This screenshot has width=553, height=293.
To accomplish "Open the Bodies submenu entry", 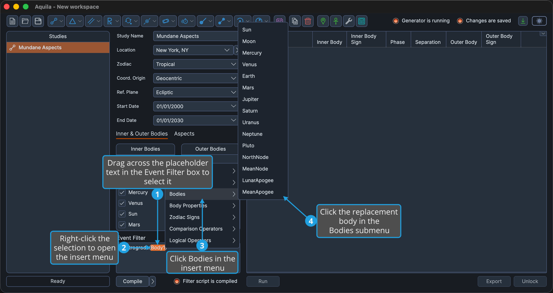I will pyautogui.click(x=202, y=194).
